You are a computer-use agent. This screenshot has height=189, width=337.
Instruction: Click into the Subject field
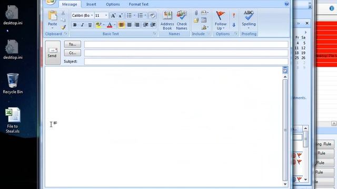tap(186, 61)
